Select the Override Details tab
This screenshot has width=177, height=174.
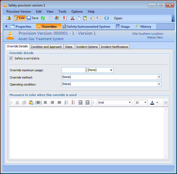17,46
